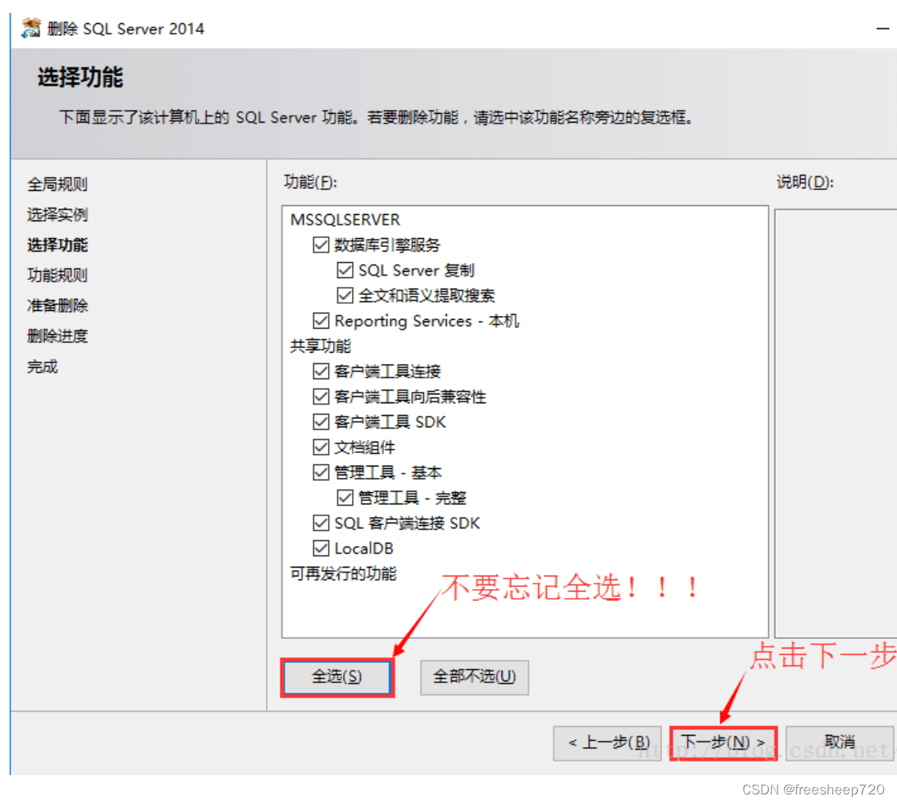Uncheck the LocalDB checkbox
Viewport: 897px width, 804px height.
[x=321, y=548]
